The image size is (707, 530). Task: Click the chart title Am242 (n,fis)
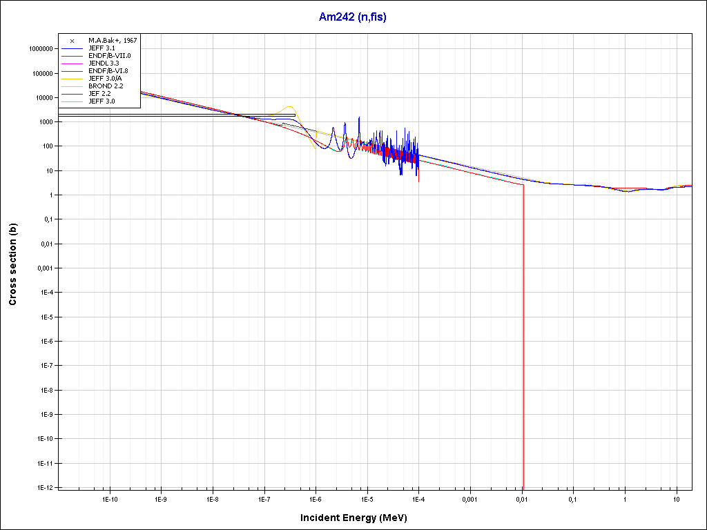point(352,17)
